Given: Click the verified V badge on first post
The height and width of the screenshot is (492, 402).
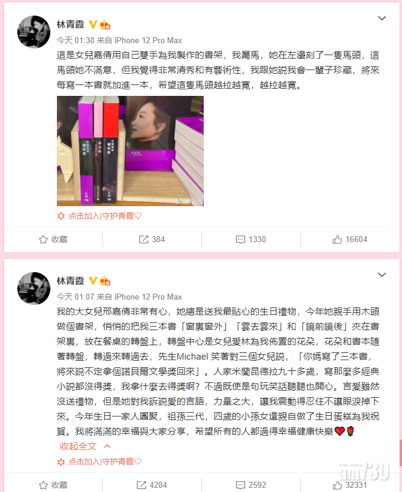Looking at the screenshot, I should [93, 25].
